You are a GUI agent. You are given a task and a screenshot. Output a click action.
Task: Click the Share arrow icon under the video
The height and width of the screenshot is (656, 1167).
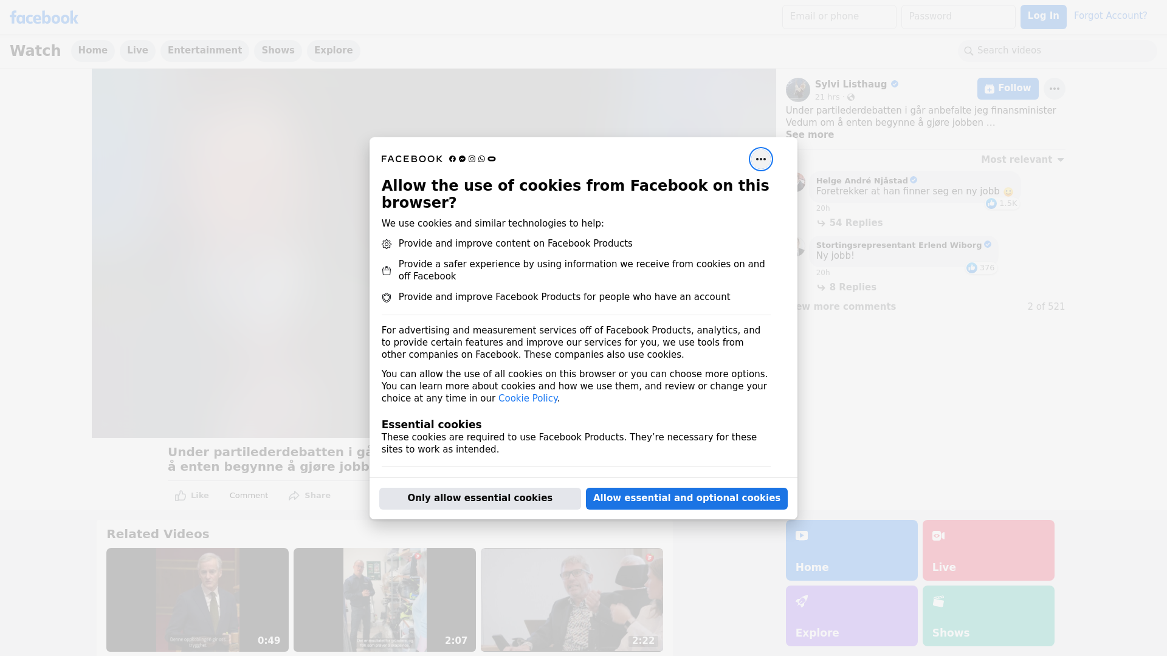(x=294, y=496)
